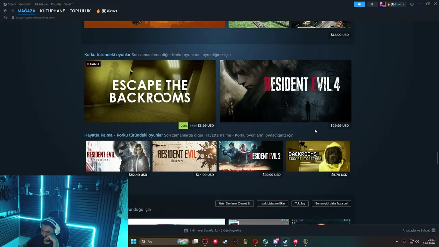The height and width of the screenshot is (247, 439).
Task: Reload the store page with the refresh icon
Action: [x=5, y=17]
